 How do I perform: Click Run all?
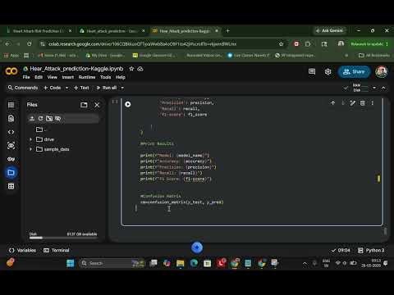pos(107,88)
